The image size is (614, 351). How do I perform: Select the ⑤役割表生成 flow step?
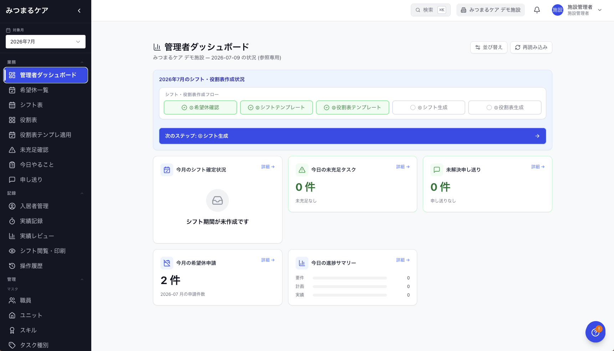point(505,108)
